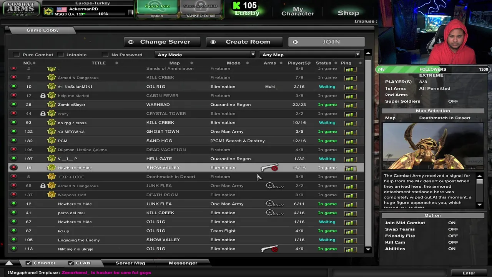Open the Combat Arms logo menu

pos(21,8)
